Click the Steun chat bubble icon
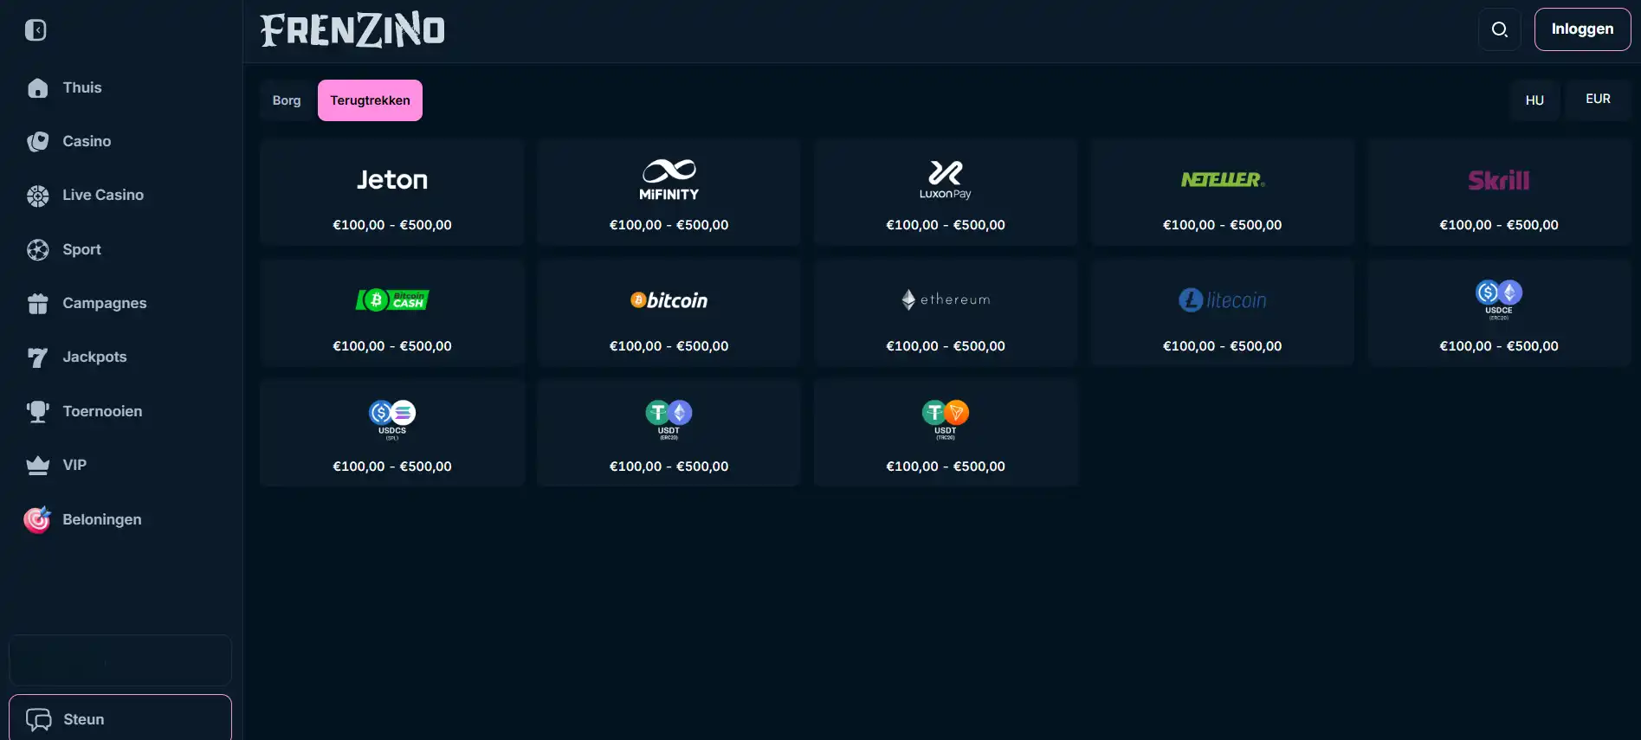 tap(39, 719)
